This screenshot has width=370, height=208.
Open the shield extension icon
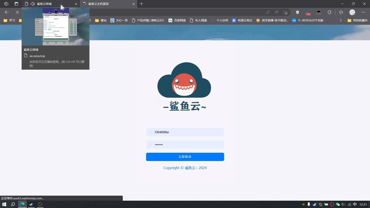297,12
